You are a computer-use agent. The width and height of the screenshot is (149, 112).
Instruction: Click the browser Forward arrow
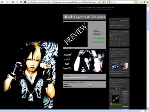tap(7, 2)
